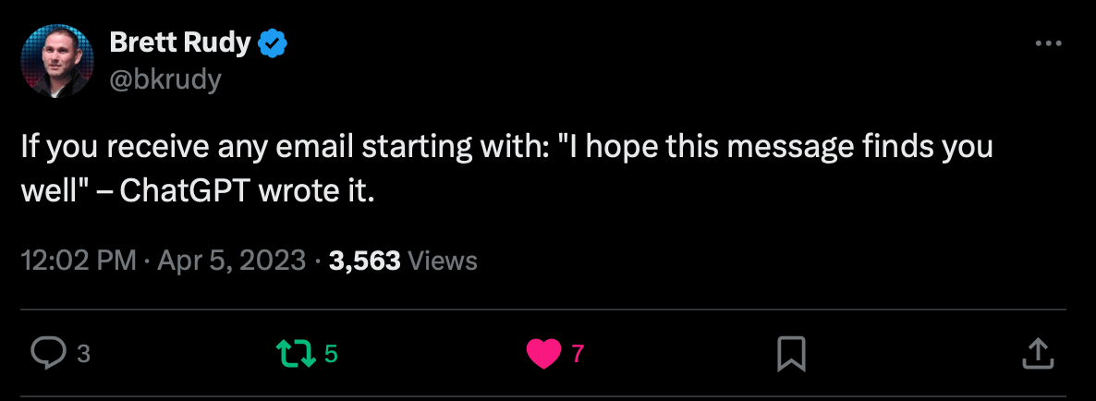Unlike the tweet via the pink heart
The width and height of the screenshot is (1096, 401).
pos(543,352)
